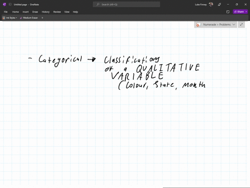Click the handwritten word VARIABLE

137,76
